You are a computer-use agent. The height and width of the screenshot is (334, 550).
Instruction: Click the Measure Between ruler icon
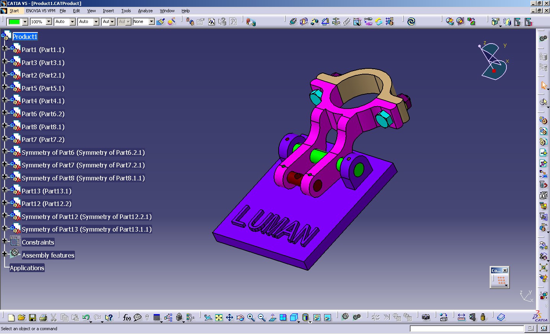coord(461,317)
